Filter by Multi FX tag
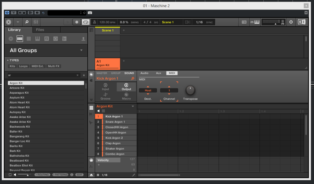This screenshot has width=314, height=184. click(54, 66)
